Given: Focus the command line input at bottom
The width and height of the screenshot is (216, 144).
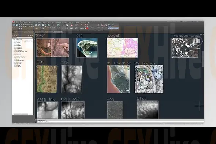Looking at the screenshot, I should point(120,122).
